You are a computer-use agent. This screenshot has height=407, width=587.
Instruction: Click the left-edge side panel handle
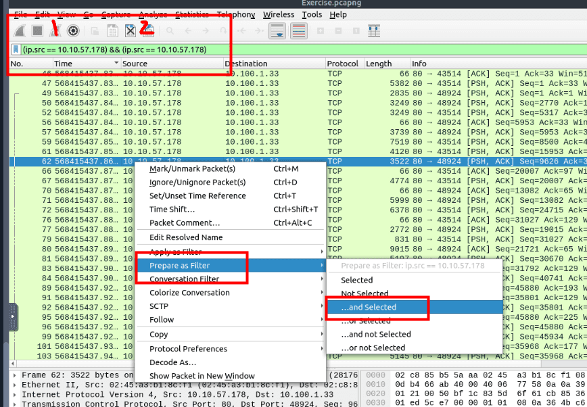click(x=14, y=317)
